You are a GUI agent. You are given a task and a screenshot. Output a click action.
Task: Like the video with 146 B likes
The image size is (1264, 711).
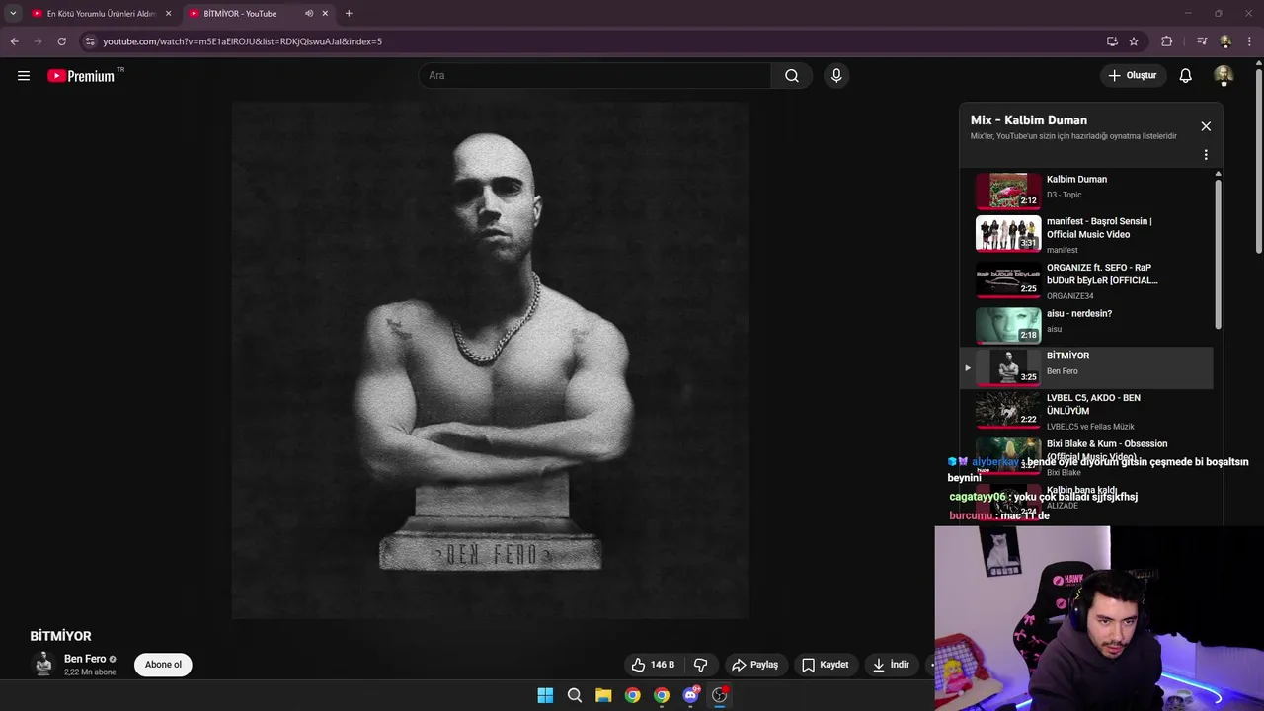tap(654, 665)
